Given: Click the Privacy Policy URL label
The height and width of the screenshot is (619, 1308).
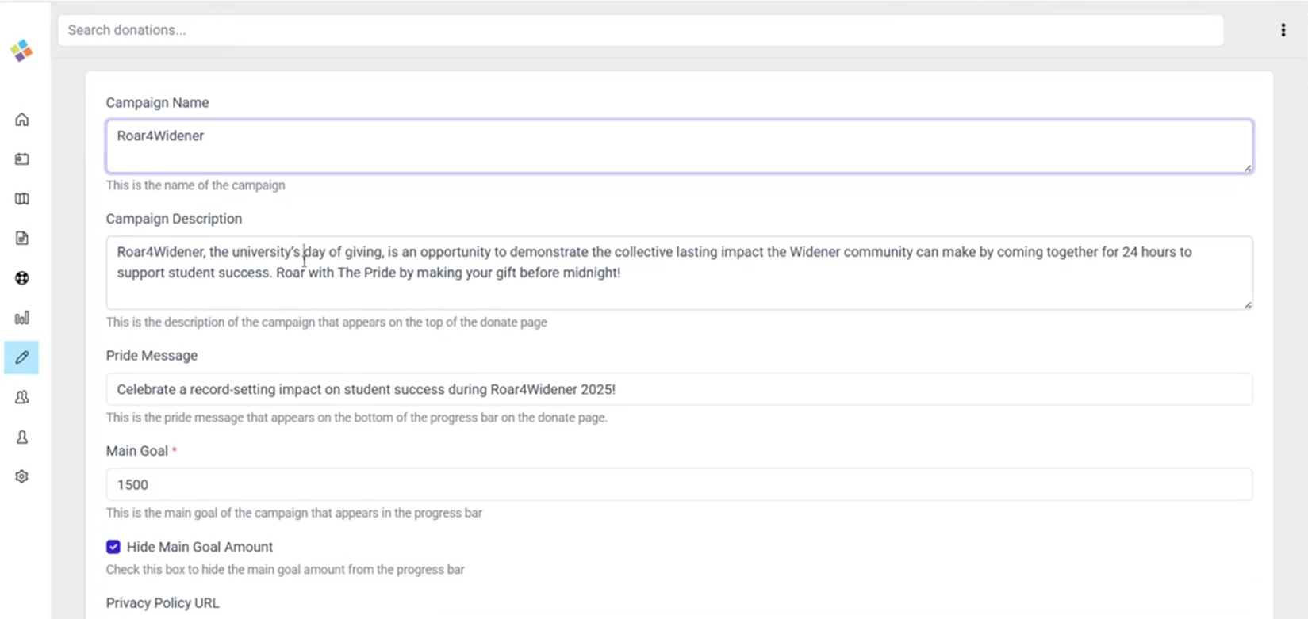Looking at the screenshot, I should click(163, 603).
